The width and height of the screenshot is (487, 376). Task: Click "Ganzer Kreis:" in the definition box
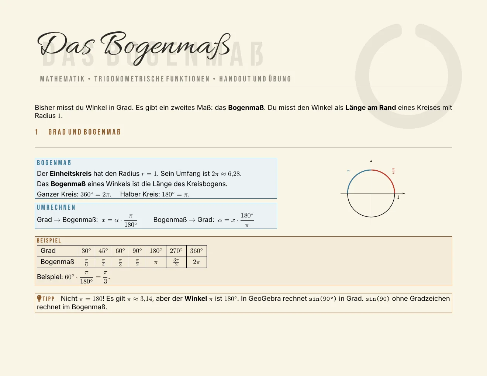pos(58,194)
